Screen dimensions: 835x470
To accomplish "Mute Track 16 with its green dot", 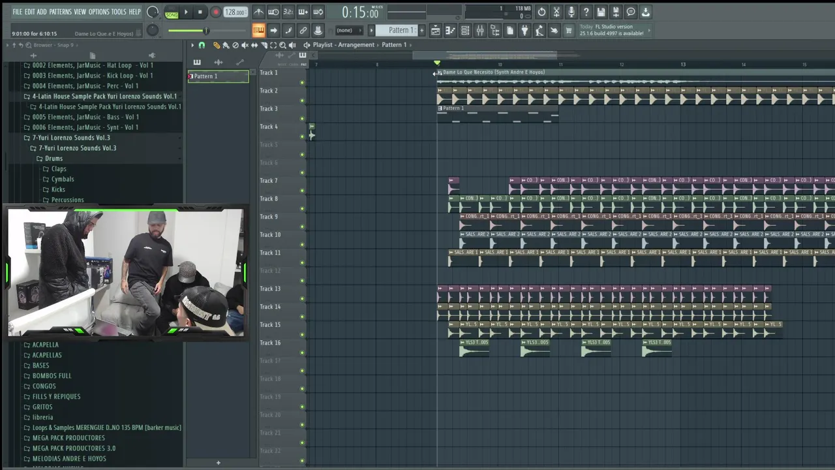I will coord(301,352).
